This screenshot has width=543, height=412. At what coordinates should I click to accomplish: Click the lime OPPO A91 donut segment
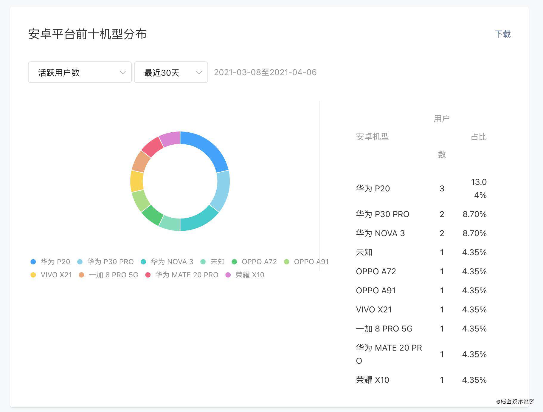coord(141,201)
